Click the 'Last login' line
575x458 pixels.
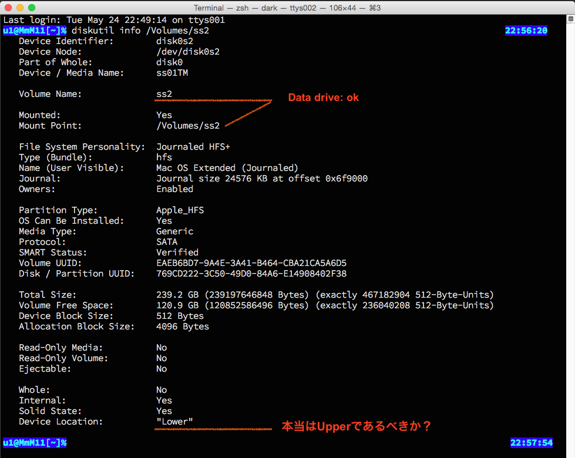click(x=114, y=20)
